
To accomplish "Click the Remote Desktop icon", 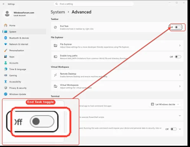I will pyautogui.click(x=55, y=75).
